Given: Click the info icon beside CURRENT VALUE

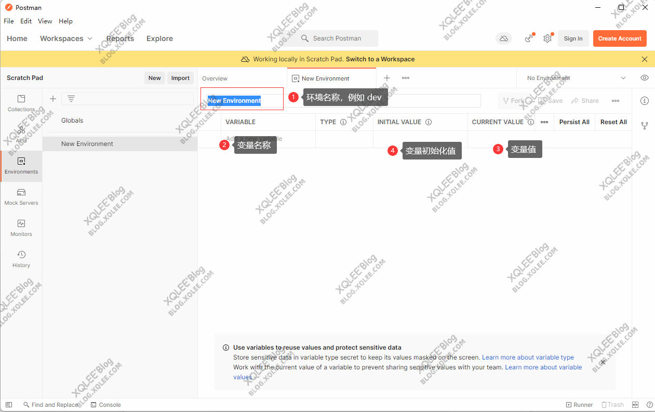Looking at the screenshot, I should (x=531, y=122).
